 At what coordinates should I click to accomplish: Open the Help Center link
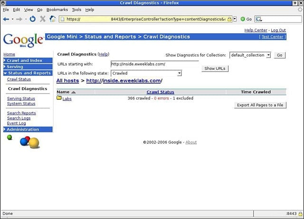click(256, 30)
